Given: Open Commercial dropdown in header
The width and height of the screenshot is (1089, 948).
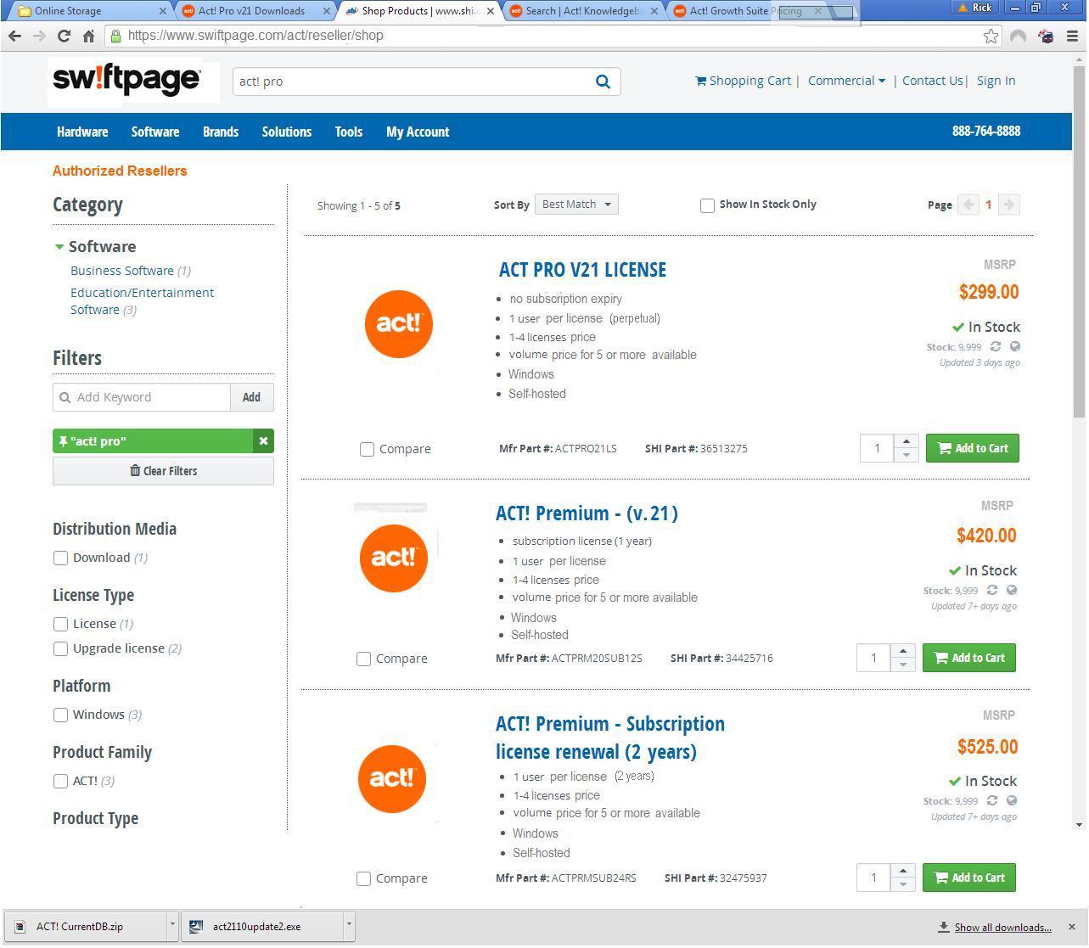Looking at the screenshot, I should tap(846, 81).
